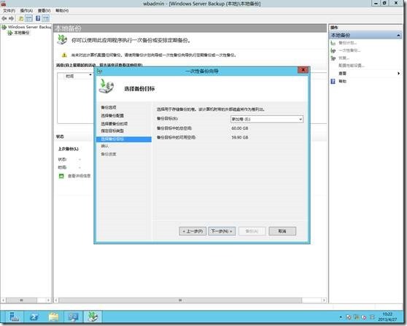Open the 帮助(H) menu
Viewport: 407px width, 326px height.
tap(62, 11)
